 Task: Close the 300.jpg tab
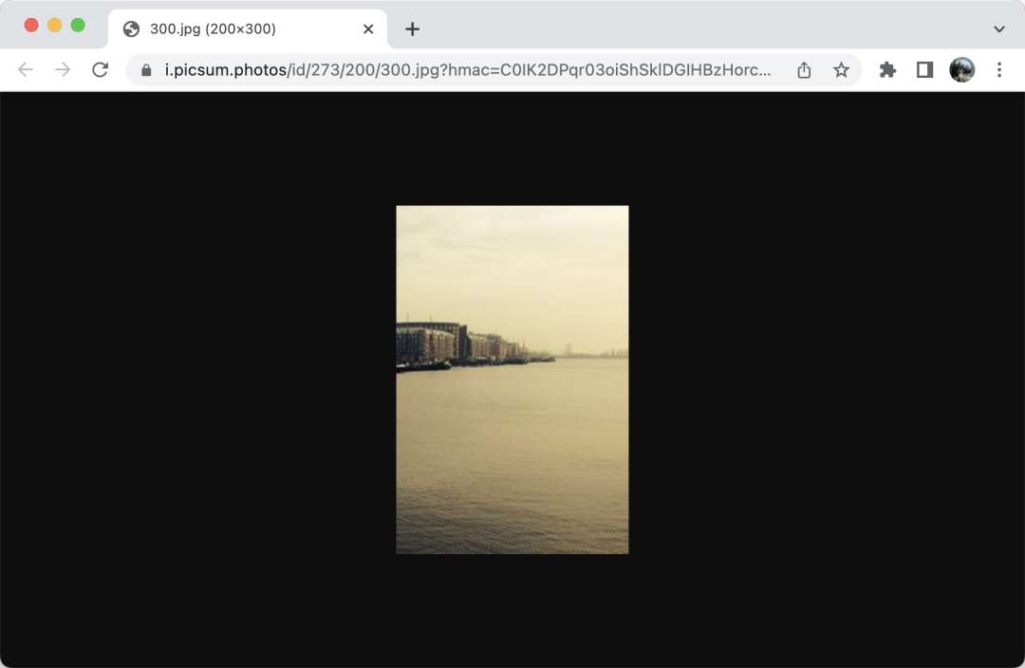(x=368, y=29)
